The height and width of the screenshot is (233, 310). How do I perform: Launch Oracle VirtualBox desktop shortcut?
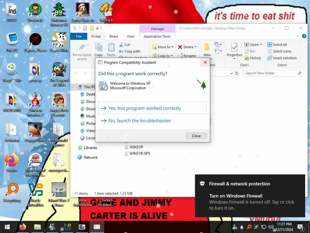click(35, 194)
